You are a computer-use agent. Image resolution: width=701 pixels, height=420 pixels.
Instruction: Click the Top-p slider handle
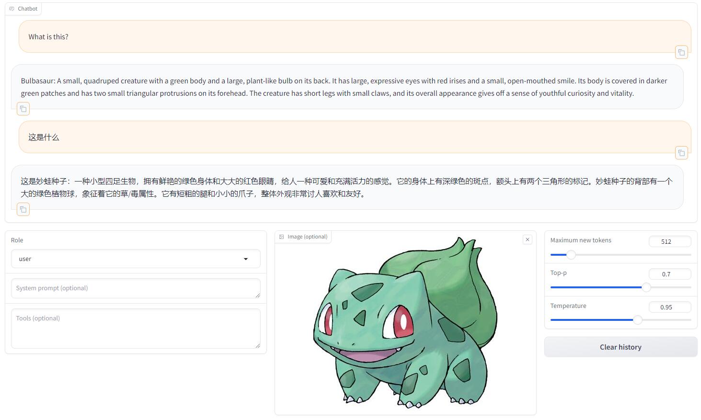646,287
